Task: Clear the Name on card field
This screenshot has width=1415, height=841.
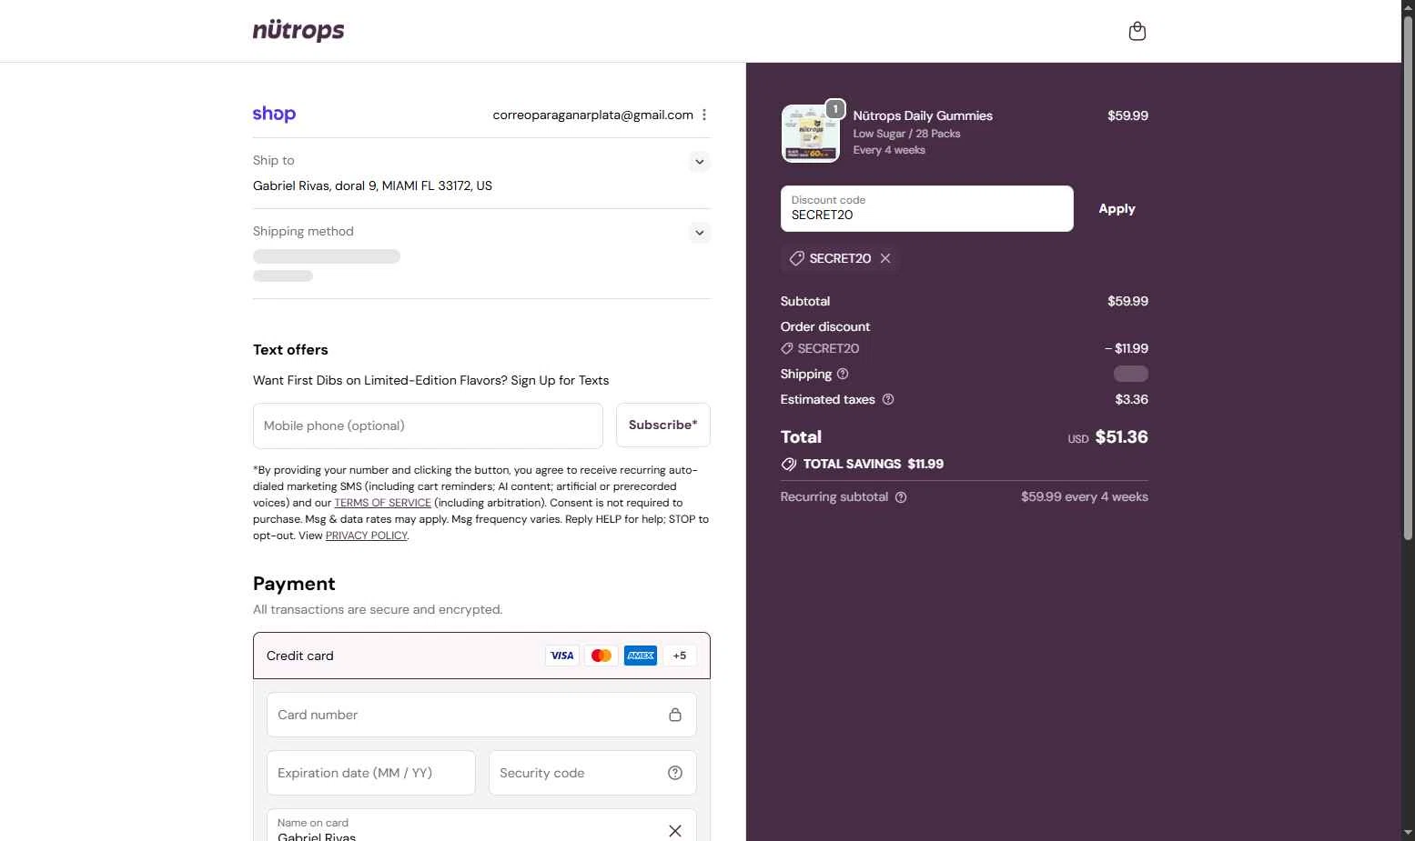Action: pos(675,831)
